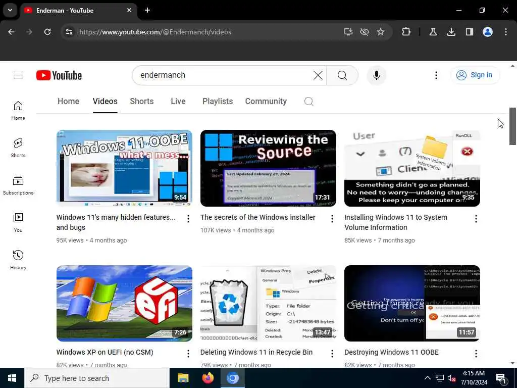Open the Windows Start menu

coord(12,378)
